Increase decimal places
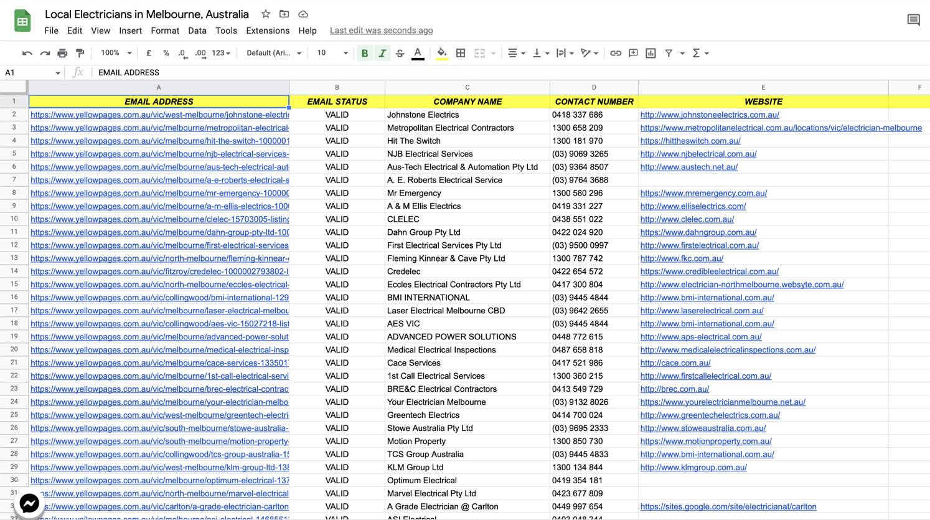The height and width of the screenshot is (520, 930). coord(200,54)
